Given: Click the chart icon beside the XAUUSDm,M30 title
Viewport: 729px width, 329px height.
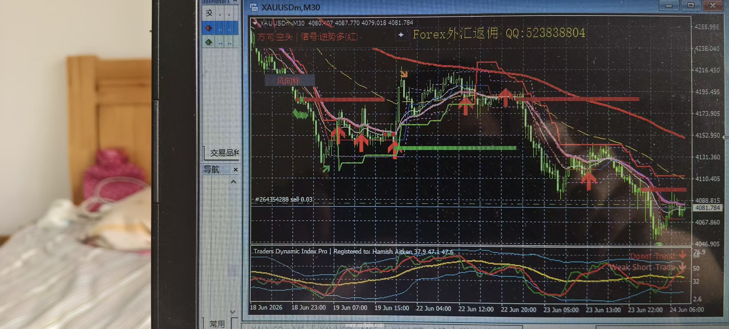Looking at the screenshot, I should pyautogui.click(x=254, y=8).
